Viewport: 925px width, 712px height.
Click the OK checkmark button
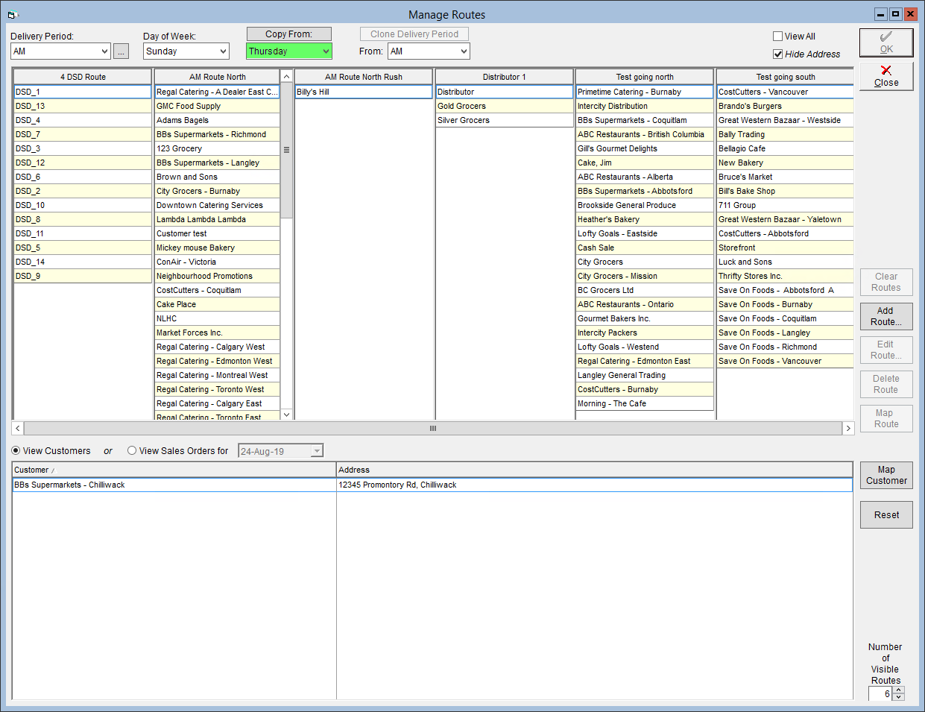point(886,42)
